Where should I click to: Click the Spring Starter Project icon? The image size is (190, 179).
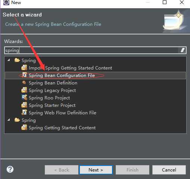24,105
